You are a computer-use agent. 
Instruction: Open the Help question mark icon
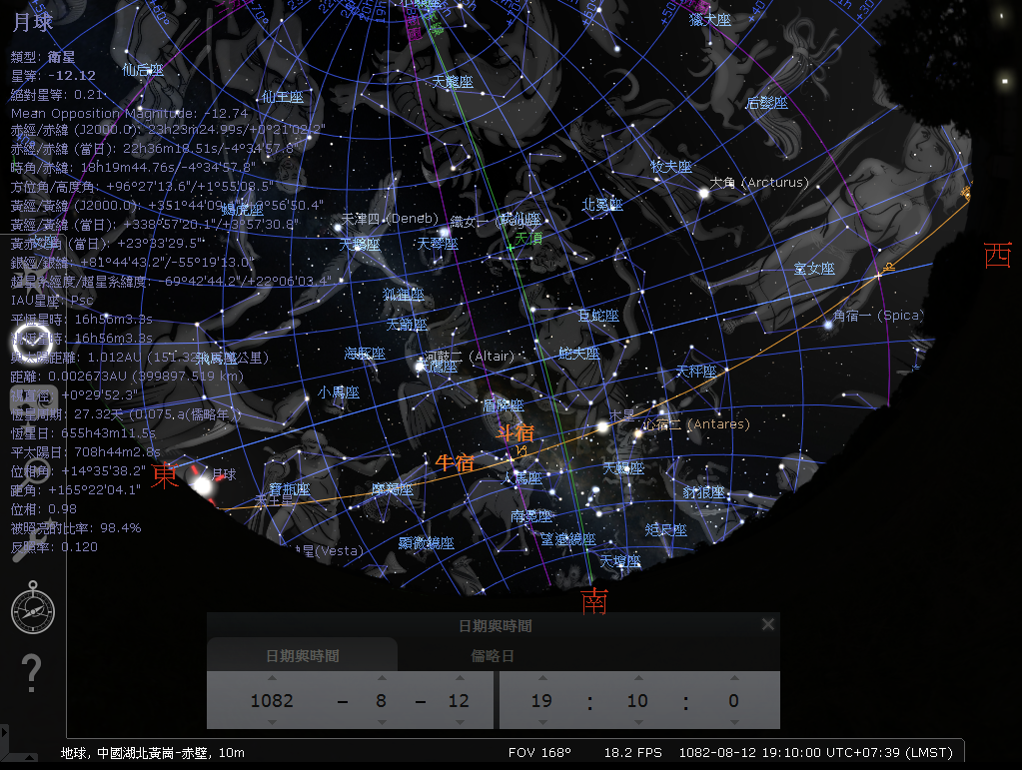click(x=31, y=673)
